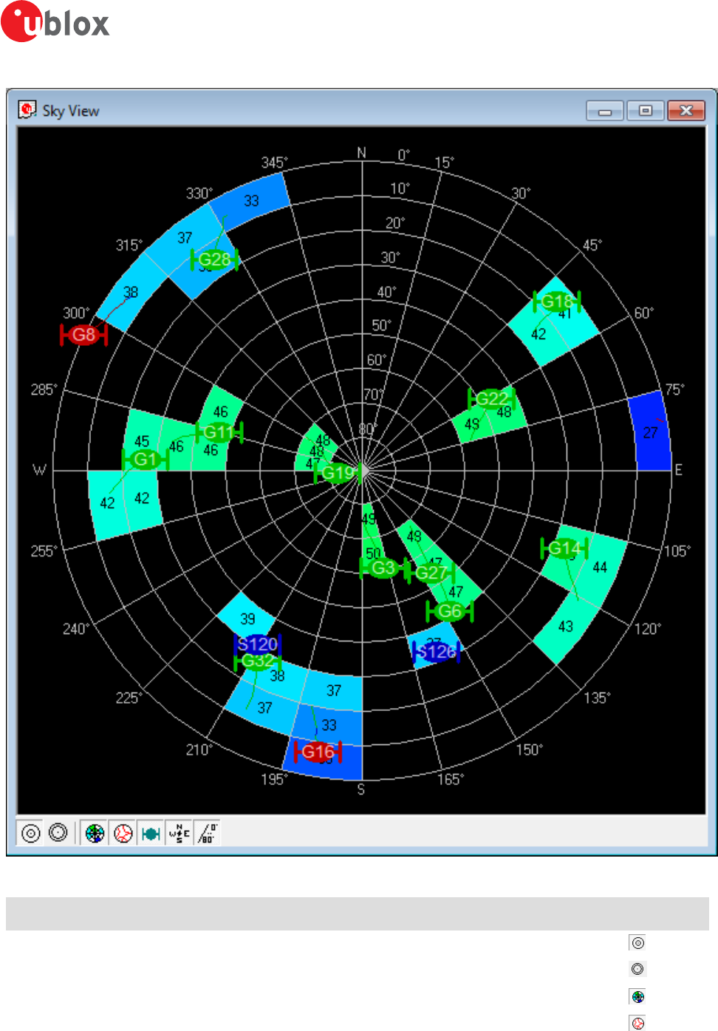Select satellite G11 marker
Viewport: 718px width, 1031px height.
pos(219,432)
